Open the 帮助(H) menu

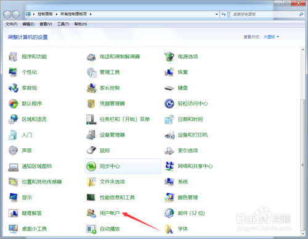click(x=81, y=24)
